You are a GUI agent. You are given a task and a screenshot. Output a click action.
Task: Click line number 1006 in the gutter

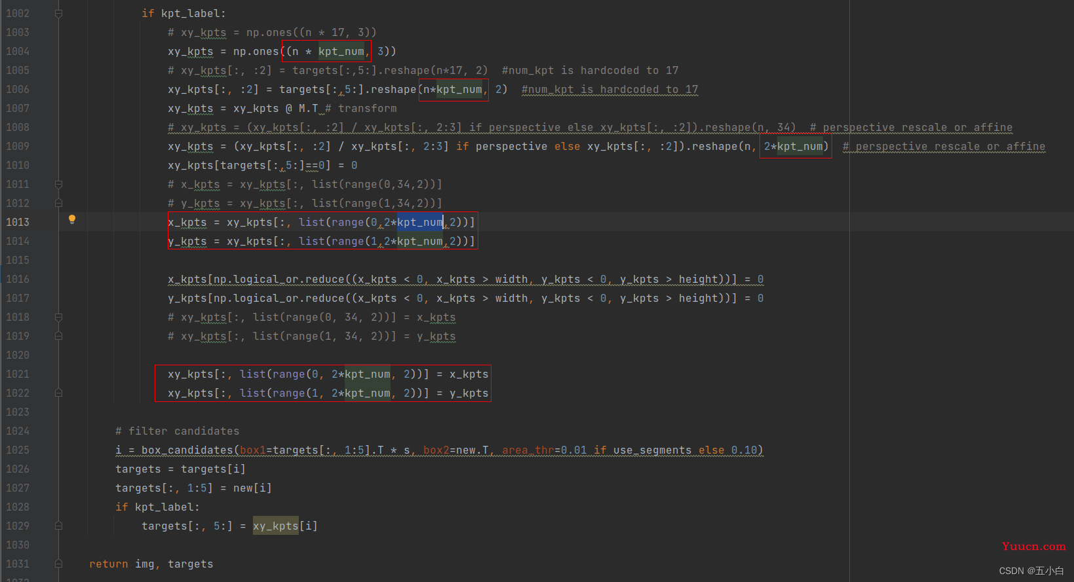point(18,89)
